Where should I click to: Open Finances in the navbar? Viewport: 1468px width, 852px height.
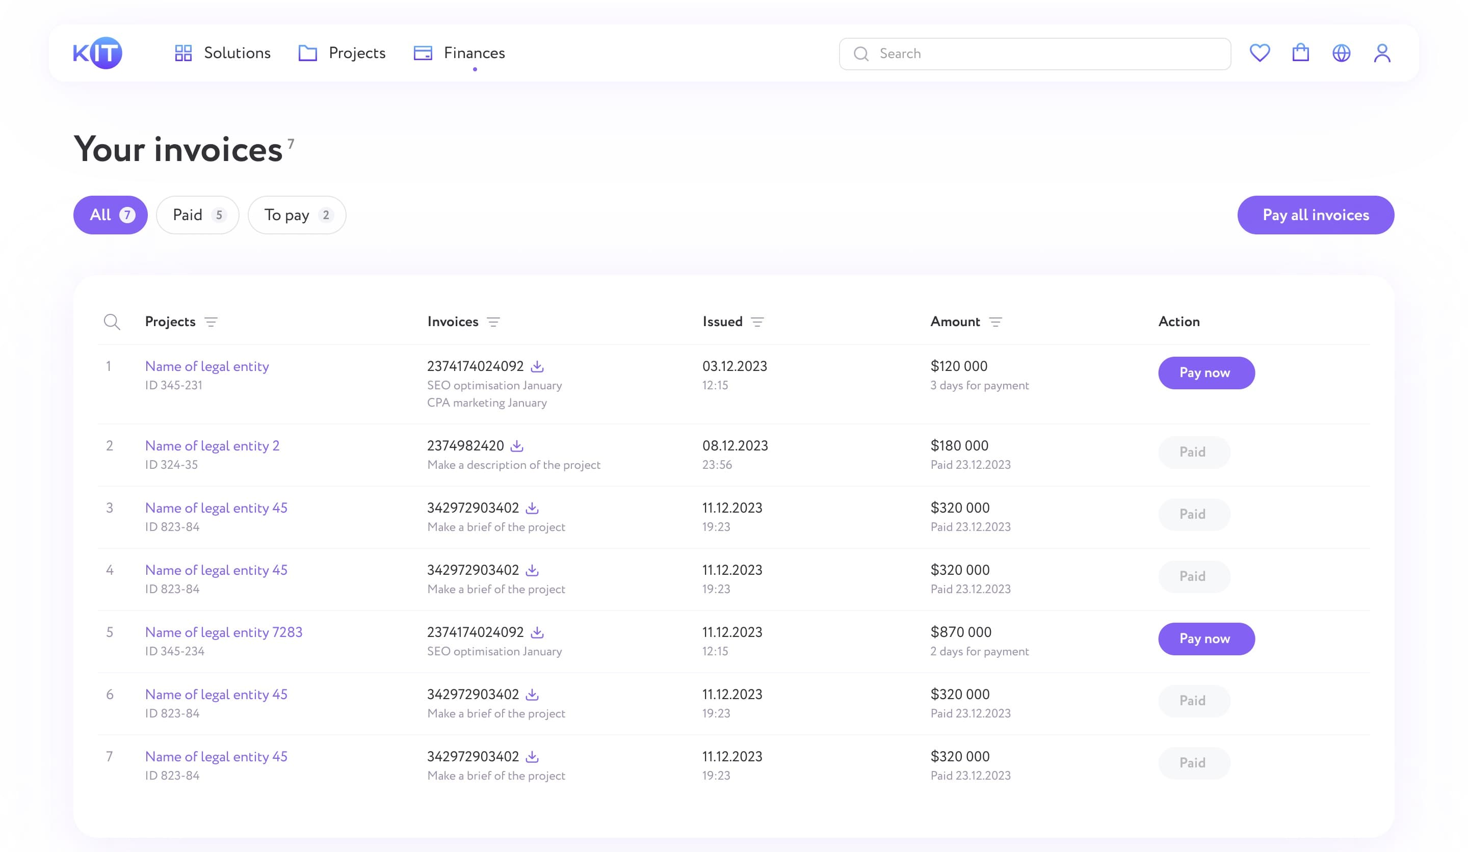459,53
